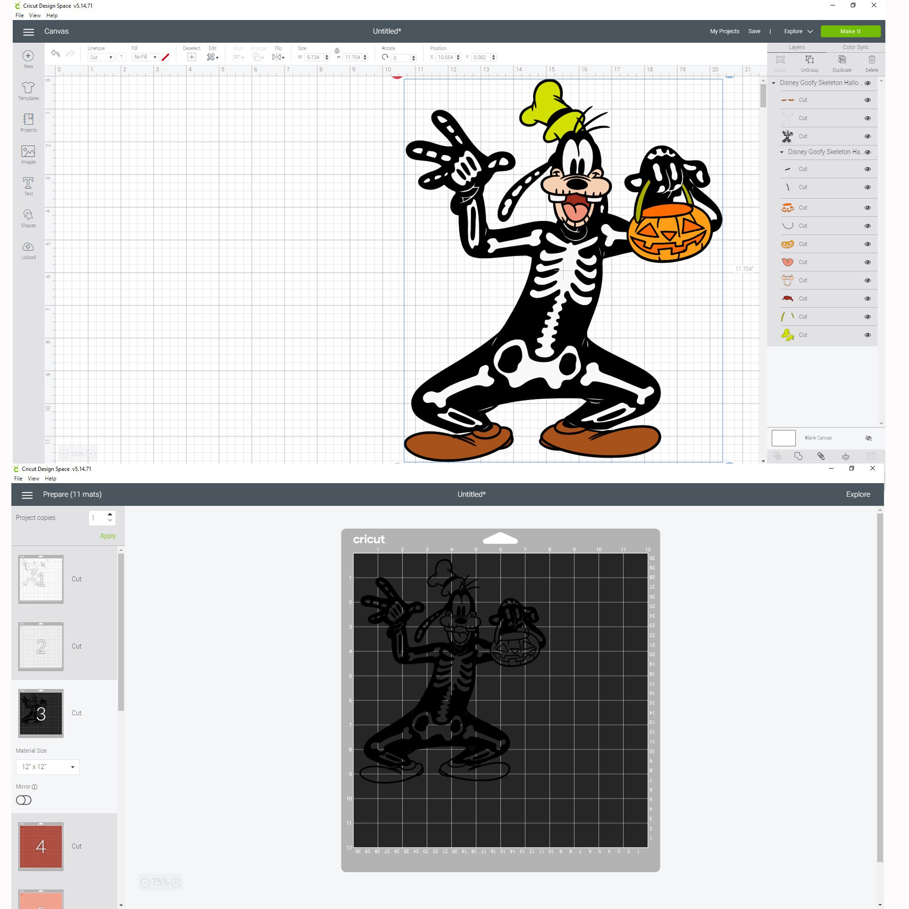Screen dimensions: 909x909
Task: Zoom out on the mat preview
Action: pos(145,883)
